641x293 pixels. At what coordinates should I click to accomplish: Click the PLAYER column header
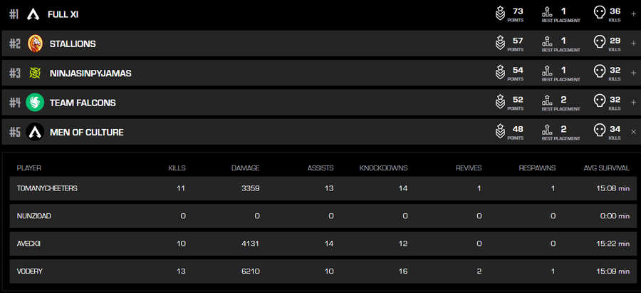pos(29,168)
